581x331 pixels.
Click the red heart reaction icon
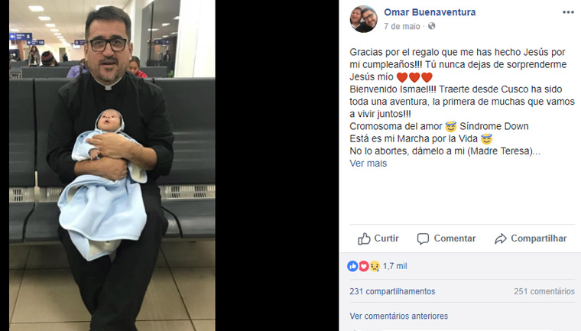pyautogui.click(x=363, y=266)
